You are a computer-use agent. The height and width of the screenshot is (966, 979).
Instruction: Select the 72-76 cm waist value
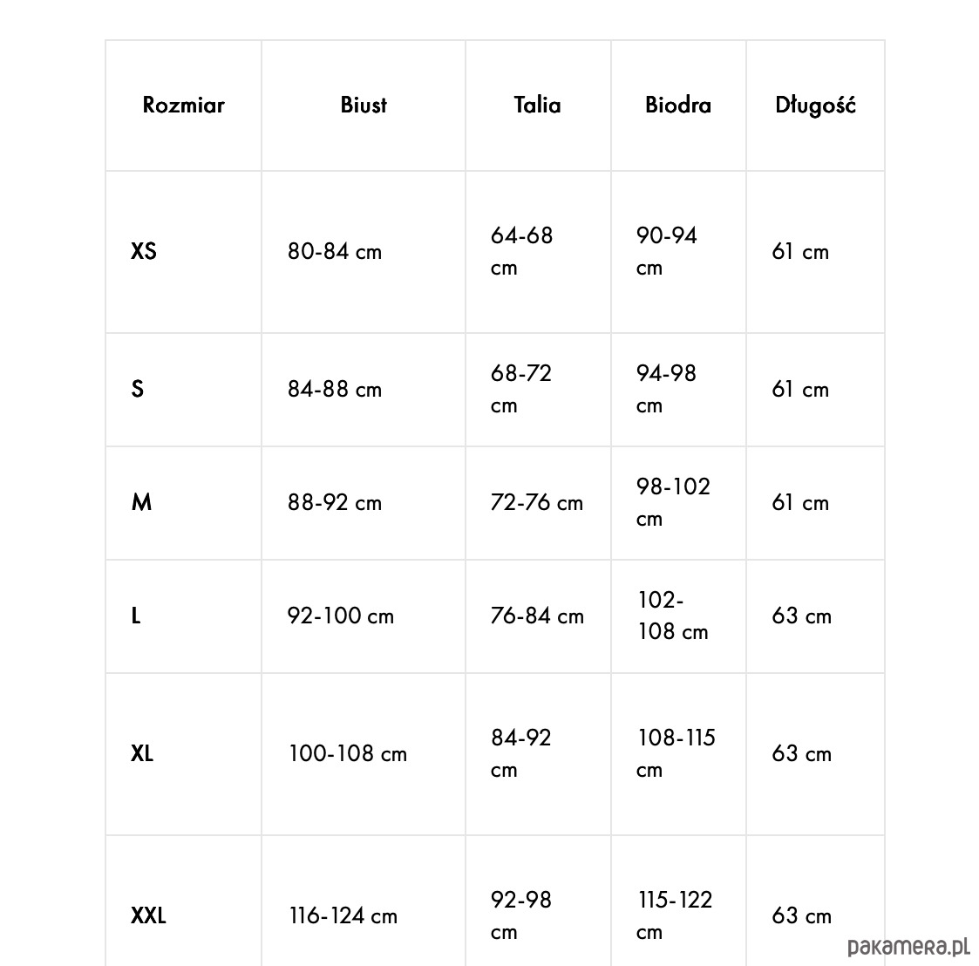pyautogui.click(x=537, y=503)
